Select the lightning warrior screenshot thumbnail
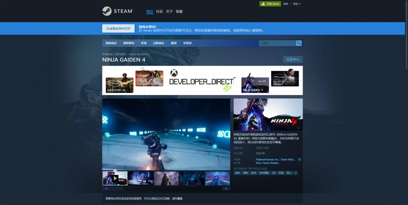Screen dimensions: 408x205 click(166, 178)
